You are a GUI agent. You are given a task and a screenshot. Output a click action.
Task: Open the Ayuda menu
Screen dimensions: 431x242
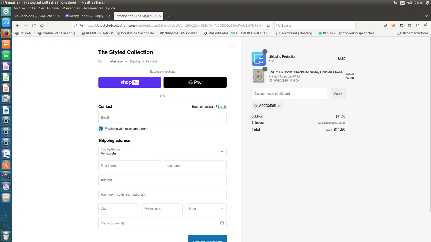(110, 8)
